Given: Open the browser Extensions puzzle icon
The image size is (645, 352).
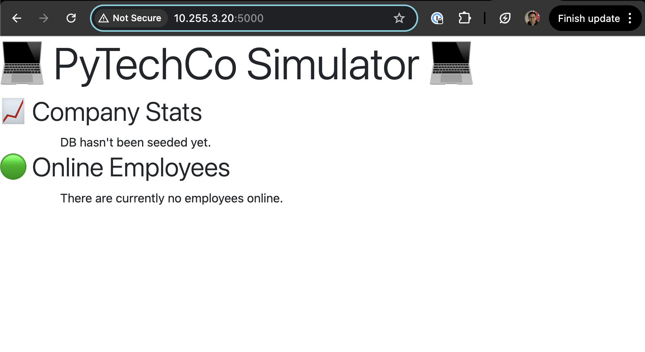Looking at the screenshot, I should pos(464,18).
